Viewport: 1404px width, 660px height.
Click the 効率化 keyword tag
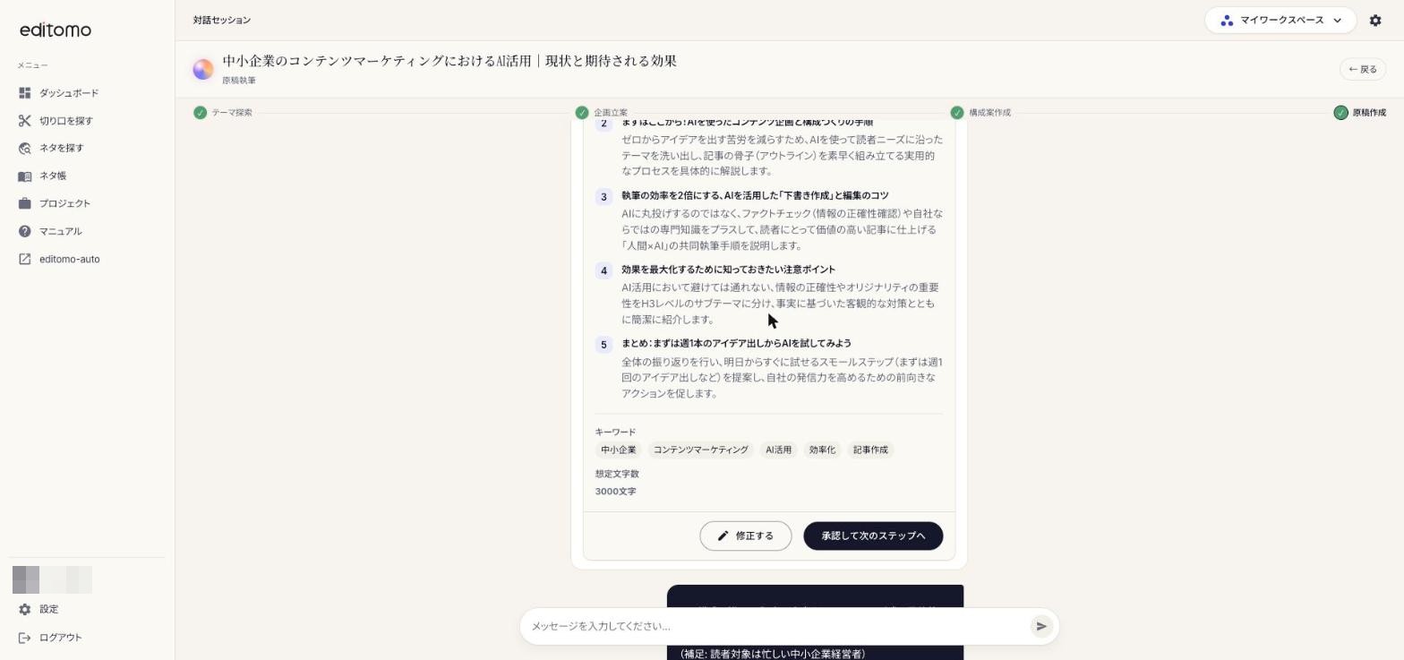click(822, 450)
